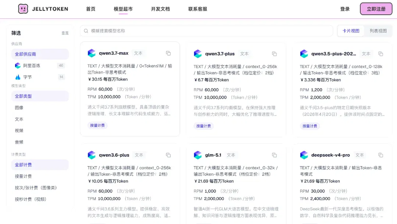This screenshot has height=224, width=397.
Task: Open the qwen3.7-plus model title
Action: click(220, 54)
